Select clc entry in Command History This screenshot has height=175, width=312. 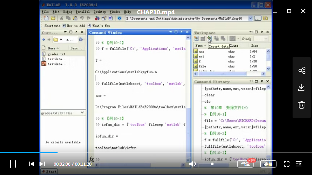(x=207, y=101)
